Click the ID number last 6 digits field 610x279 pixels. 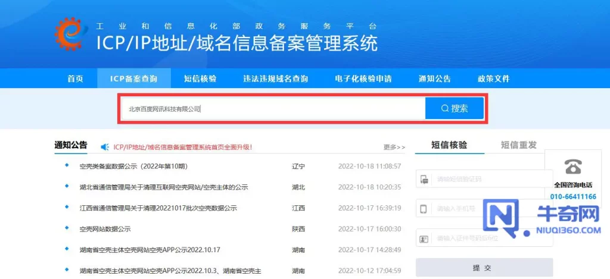[484, 238]
